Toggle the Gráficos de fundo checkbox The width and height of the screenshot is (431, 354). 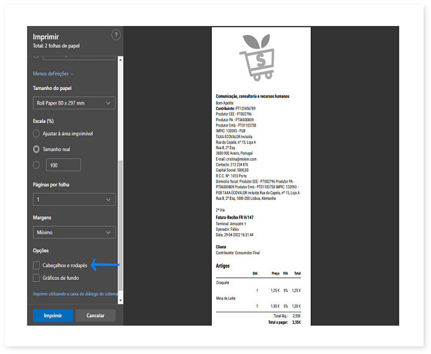pyautogui.click(x=37, y=278)
